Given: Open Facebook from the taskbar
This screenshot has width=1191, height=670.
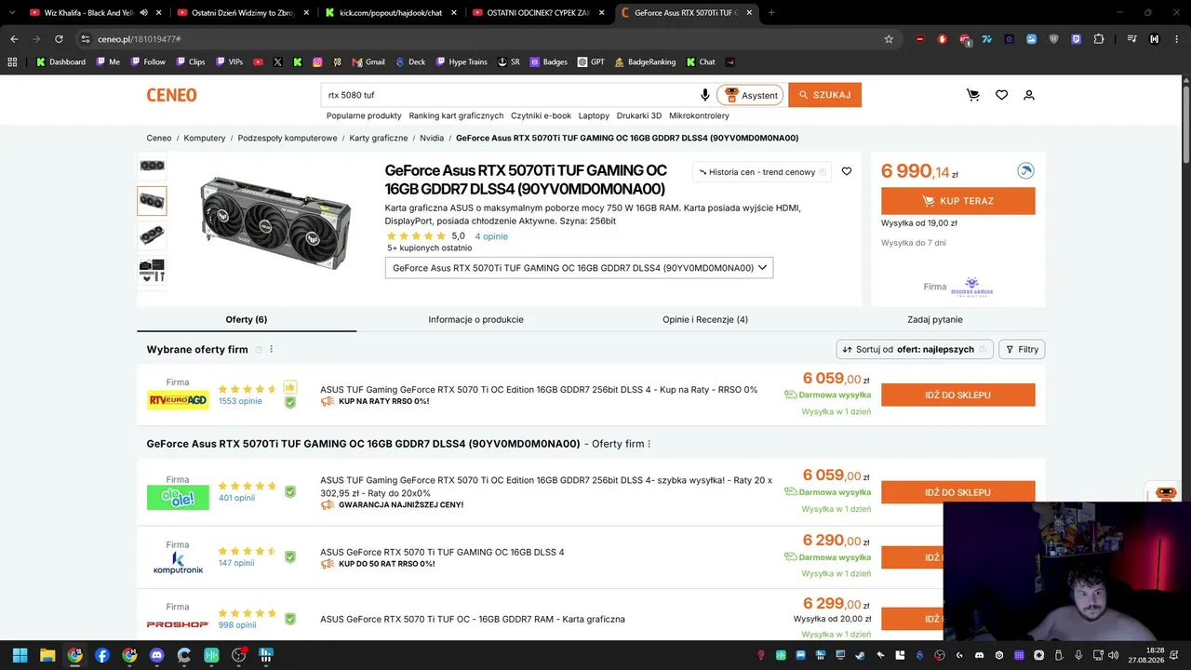Looking at the screenshot, I should pos(102,655).
